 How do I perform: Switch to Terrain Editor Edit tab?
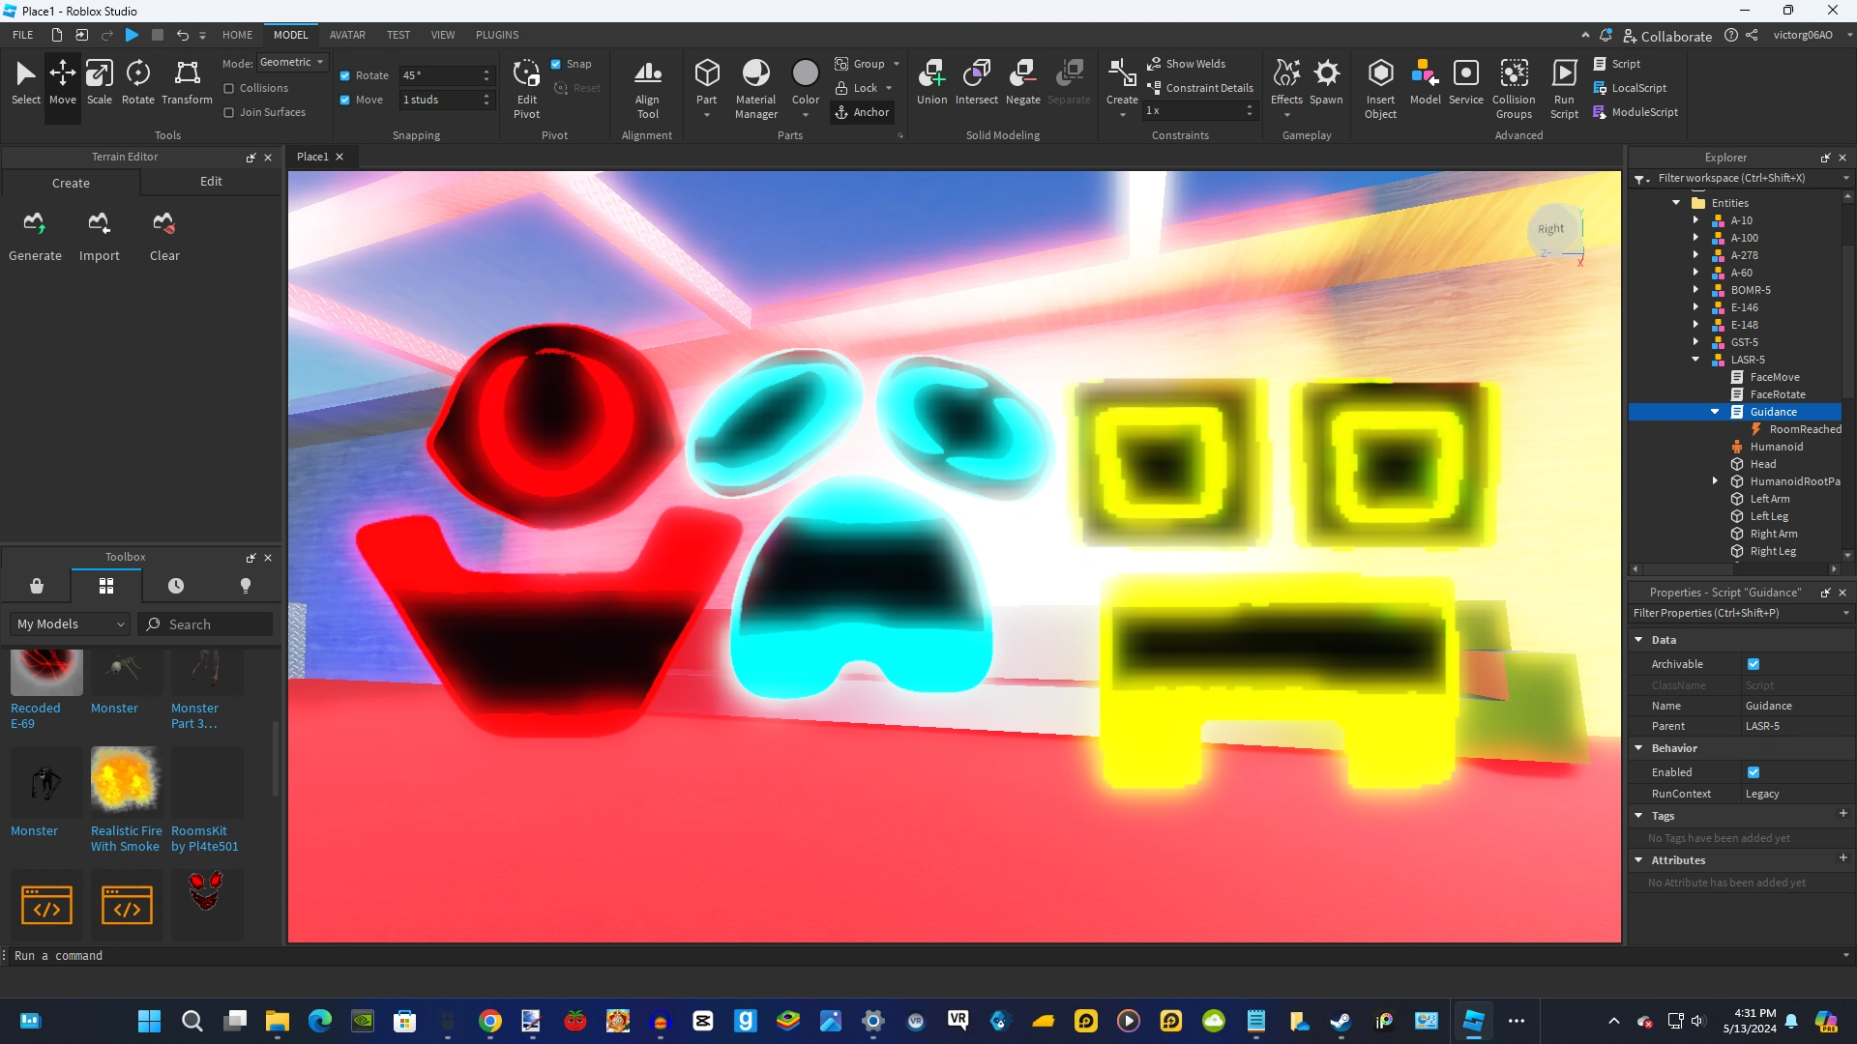tap(211, 182)
